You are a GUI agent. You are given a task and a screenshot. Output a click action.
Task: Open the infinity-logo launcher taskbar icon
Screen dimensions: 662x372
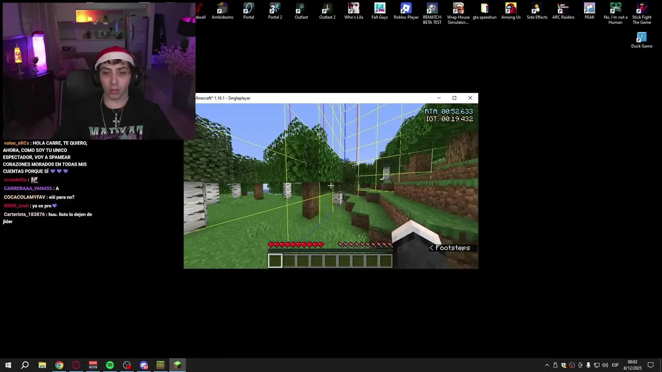point(161,365)
